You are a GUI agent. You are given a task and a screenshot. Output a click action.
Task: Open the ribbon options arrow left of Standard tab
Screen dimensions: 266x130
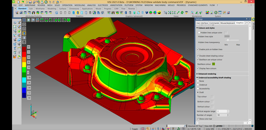(15, 9)
